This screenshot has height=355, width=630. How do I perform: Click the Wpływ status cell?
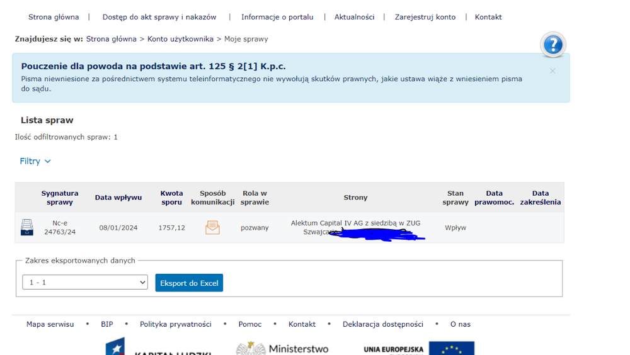click(x=455, y=228)
